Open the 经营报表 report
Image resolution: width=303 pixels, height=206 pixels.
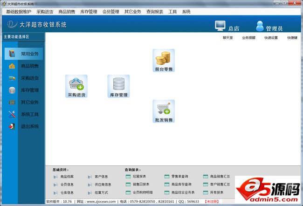point(136,177)
